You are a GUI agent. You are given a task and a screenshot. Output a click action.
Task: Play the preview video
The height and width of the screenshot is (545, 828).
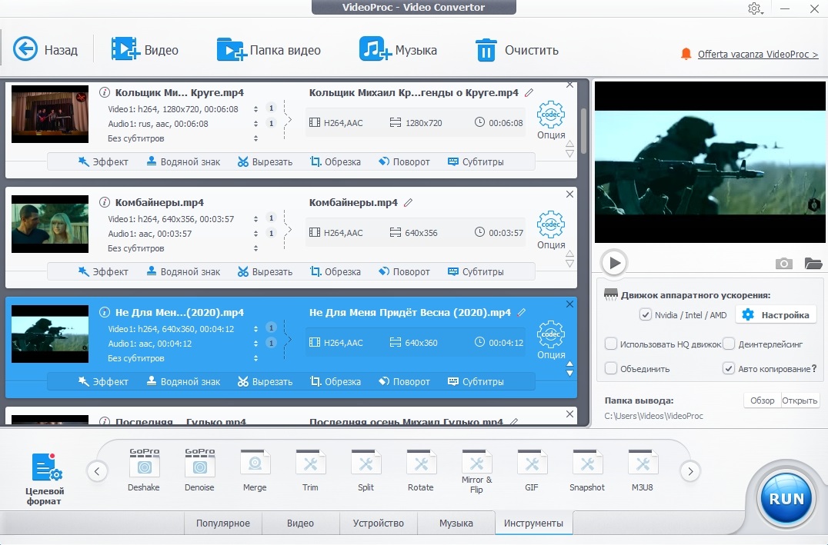(614, 263)
